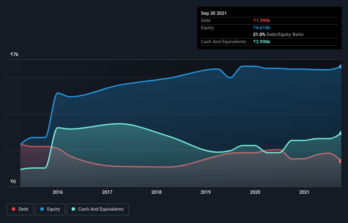Click the tooltip Equity label
Screen dimensions: 348x223
pyautogui.click(x=207, y=28)
